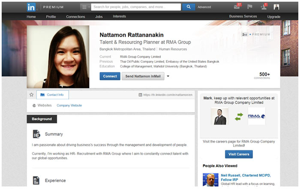The height and width of the screenshot is (189, 300).
Task: Open the add connections icon
Action: (x=264, y=7)
